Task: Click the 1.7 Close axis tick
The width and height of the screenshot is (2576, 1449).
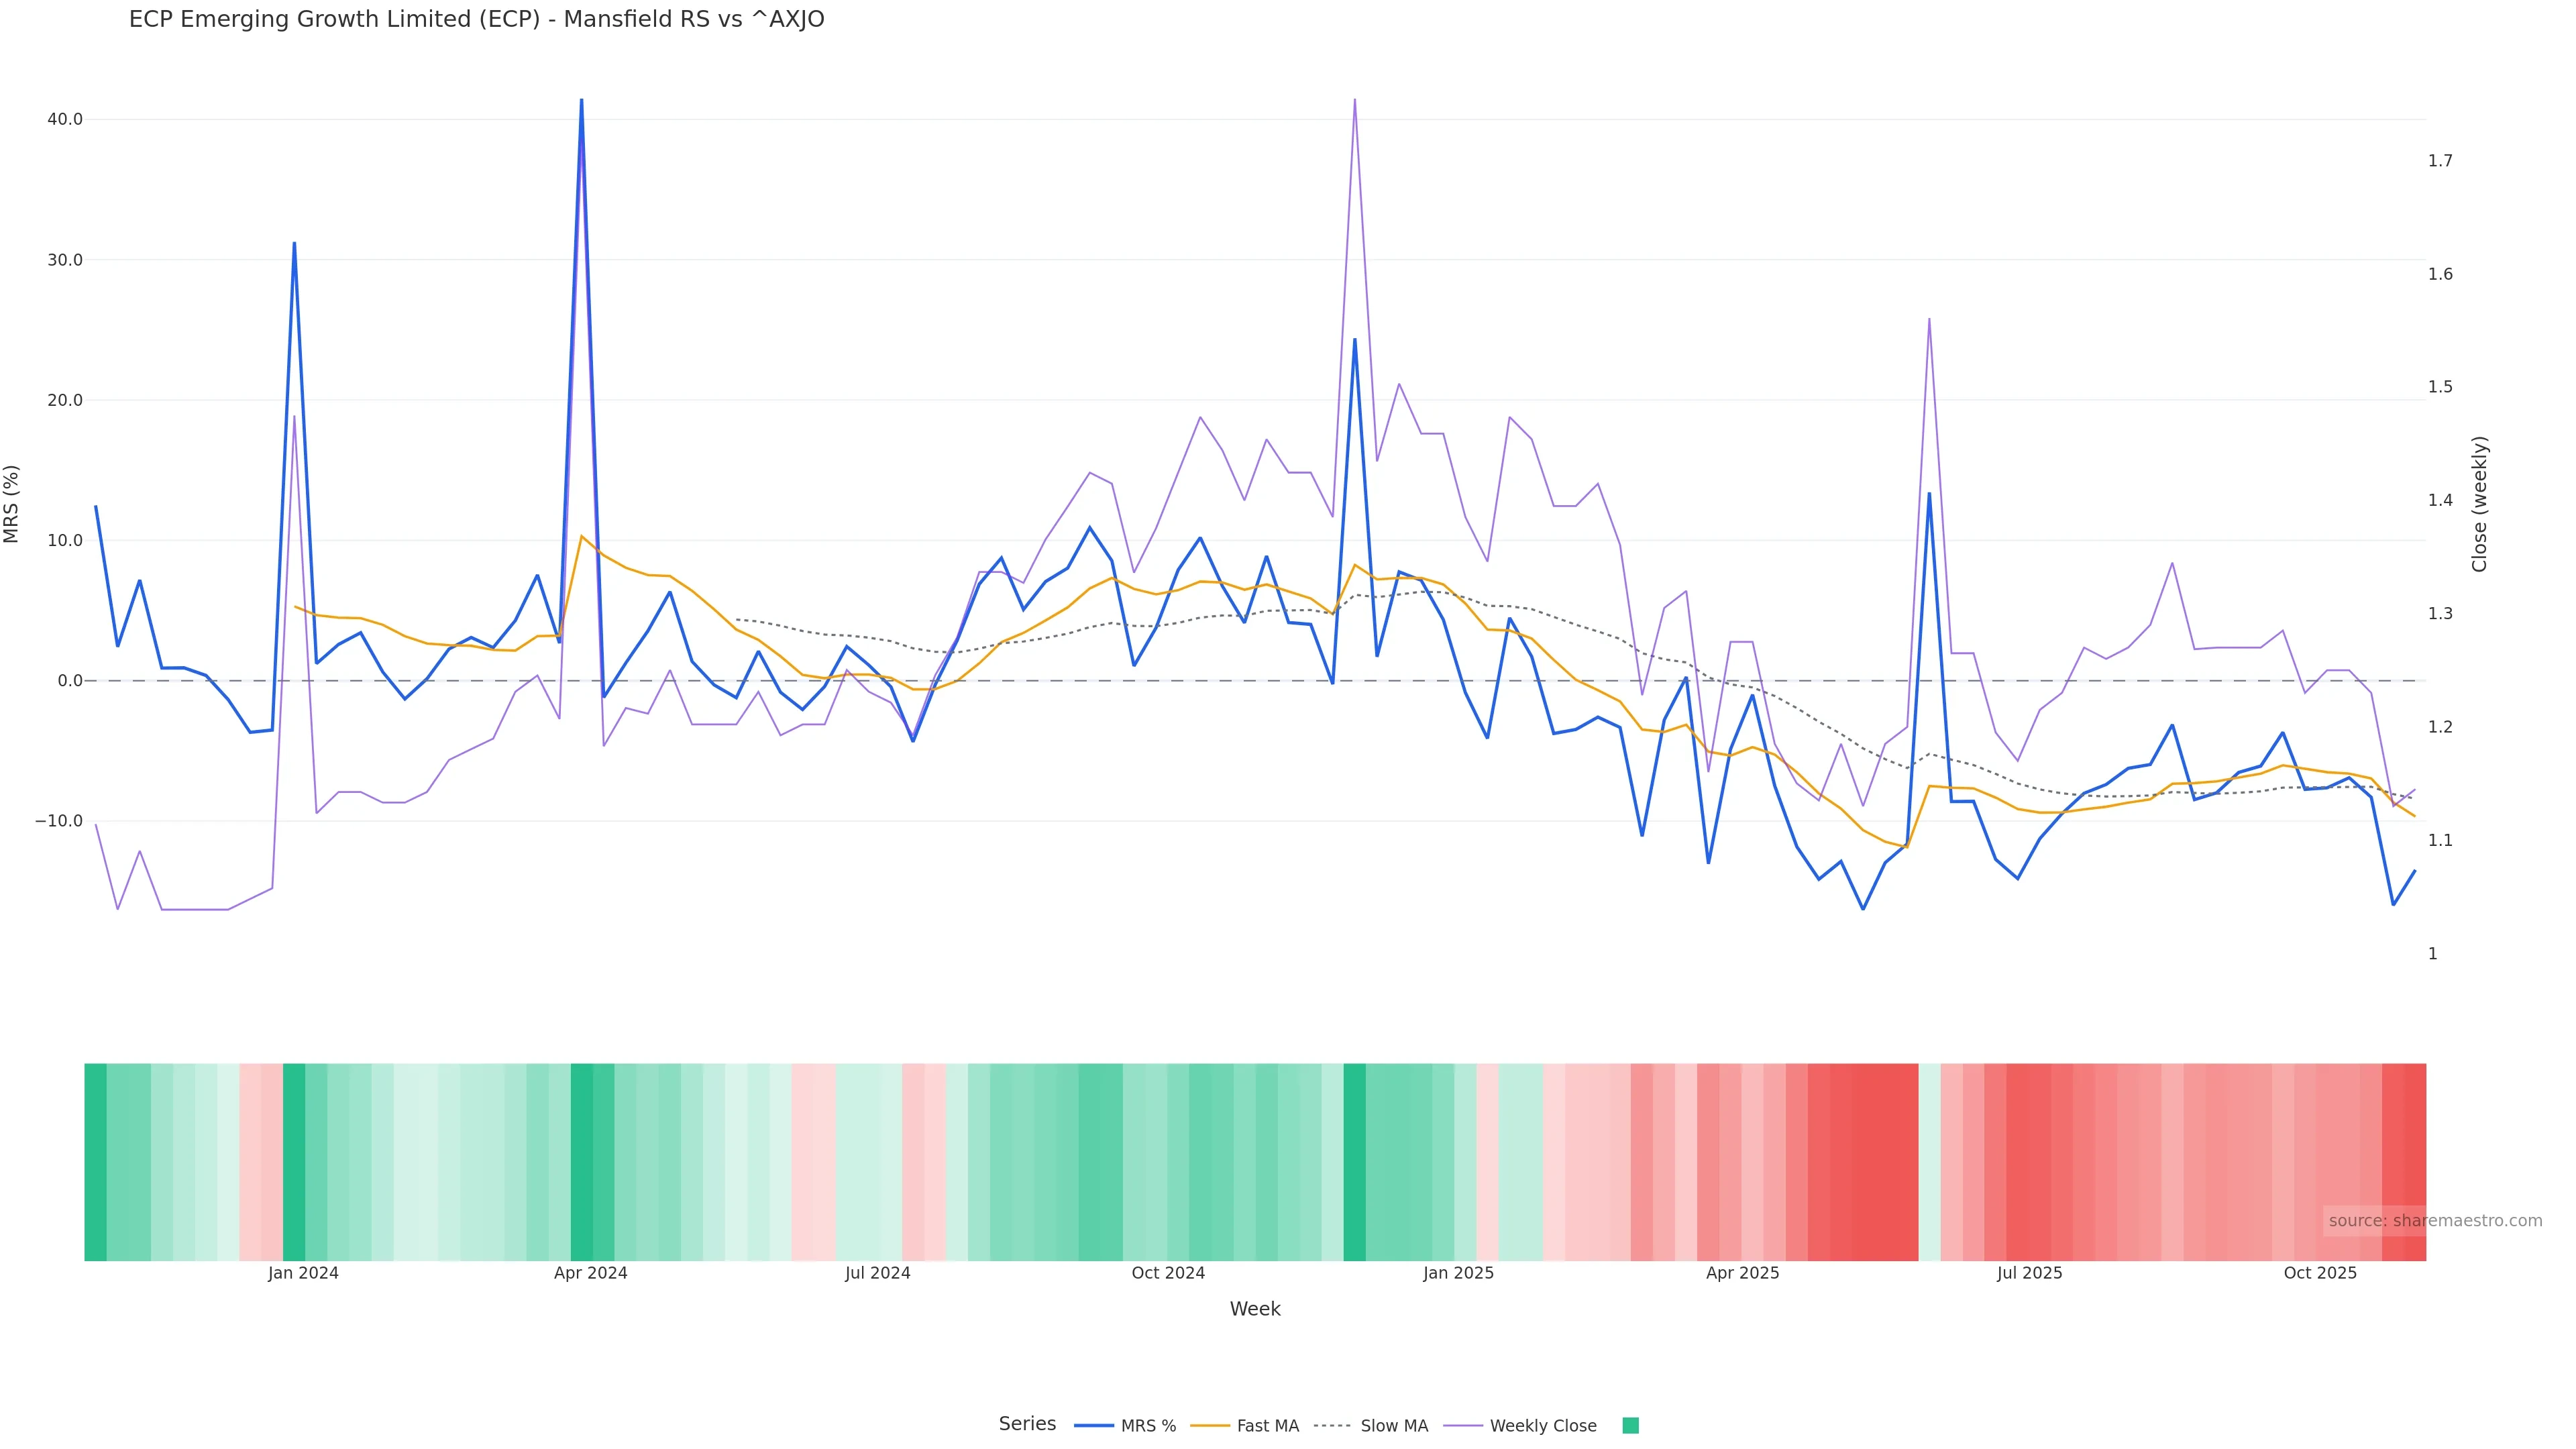Action: pos(2440,161)
